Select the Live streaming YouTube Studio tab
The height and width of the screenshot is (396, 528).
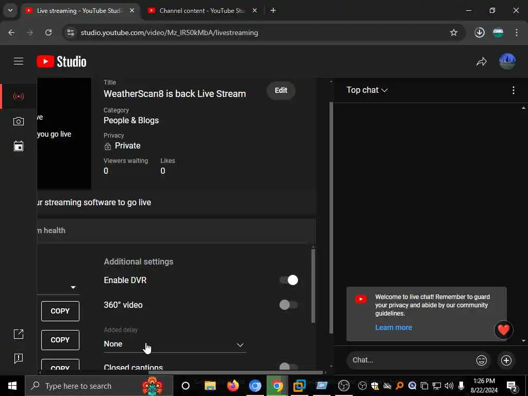pos(79,10)
